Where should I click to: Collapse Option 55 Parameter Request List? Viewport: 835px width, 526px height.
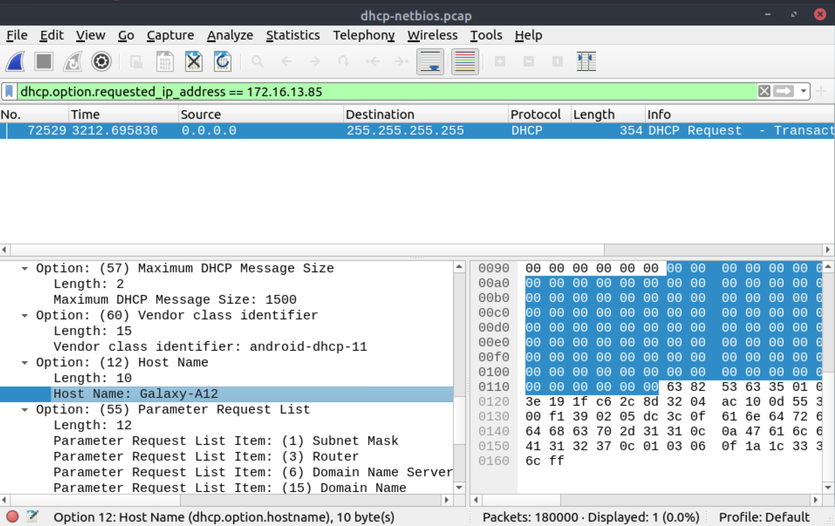coord(25,409)
